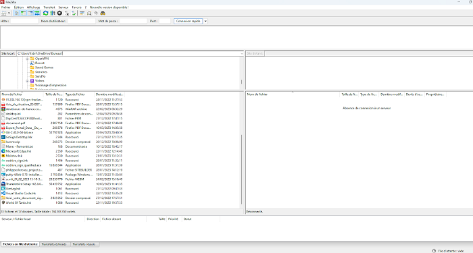Click File d'attente status bar indicator
Viewport: 473px width, 253px height.
(x=451, y=250)
